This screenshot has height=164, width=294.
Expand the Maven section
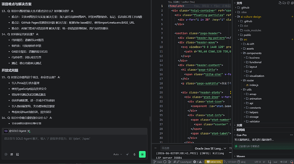click(263, 156)
